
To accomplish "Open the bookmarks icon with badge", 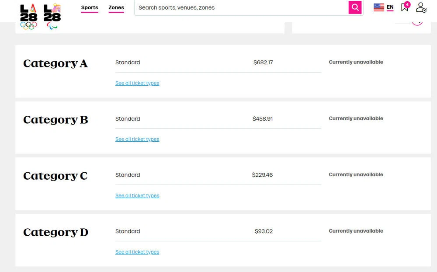I will click(404, 7).
